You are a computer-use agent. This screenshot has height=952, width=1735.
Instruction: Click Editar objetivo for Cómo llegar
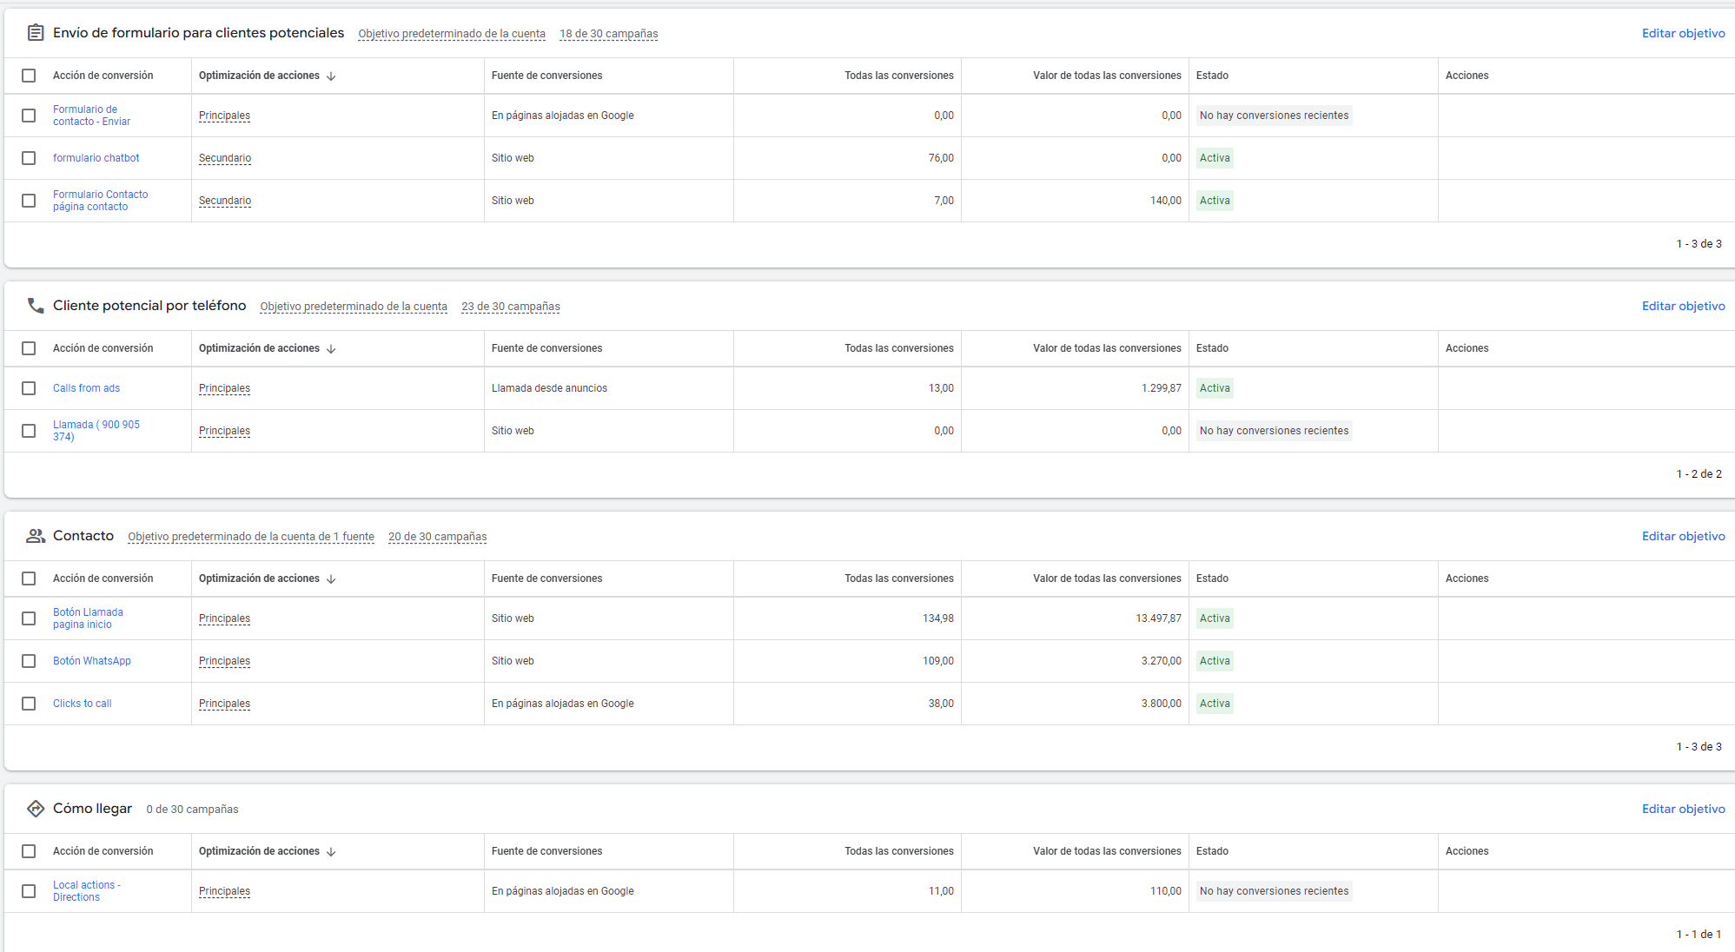click(x=1683, y=809)
